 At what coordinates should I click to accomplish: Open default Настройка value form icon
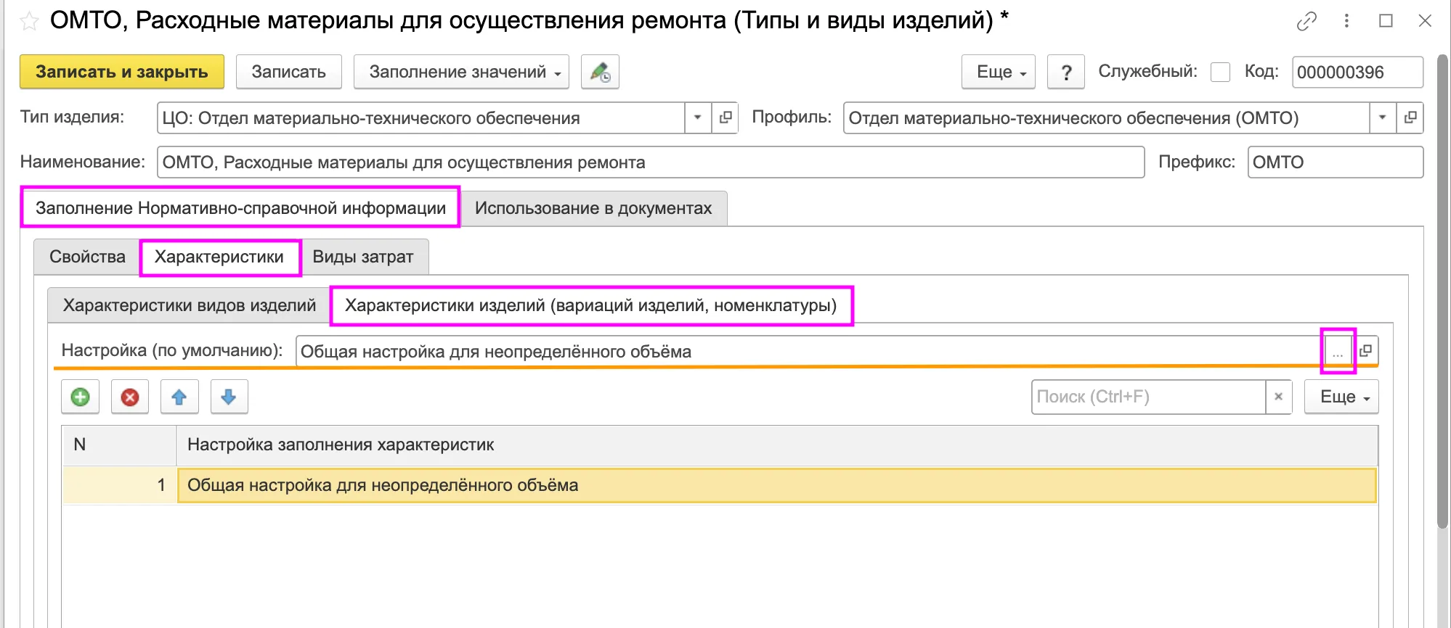tap(1365, 351)
